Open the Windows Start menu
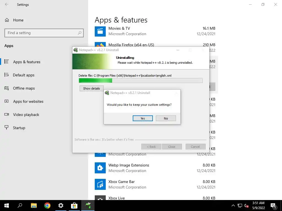282x211 pixels. [7, 206]
